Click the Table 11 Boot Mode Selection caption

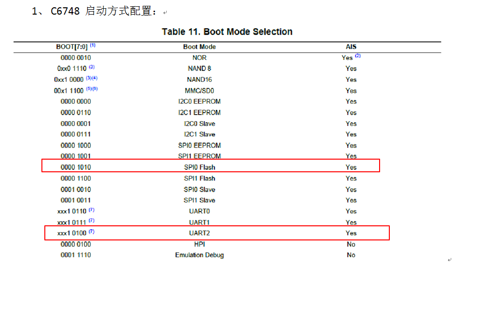coord(227,31)
